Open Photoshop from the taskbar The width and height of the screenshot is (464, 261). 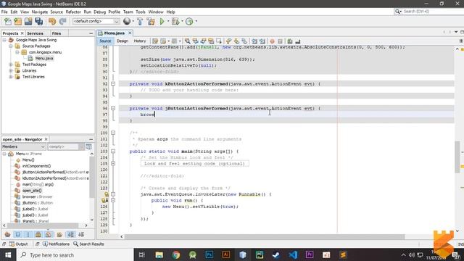(x=210, y=254)
